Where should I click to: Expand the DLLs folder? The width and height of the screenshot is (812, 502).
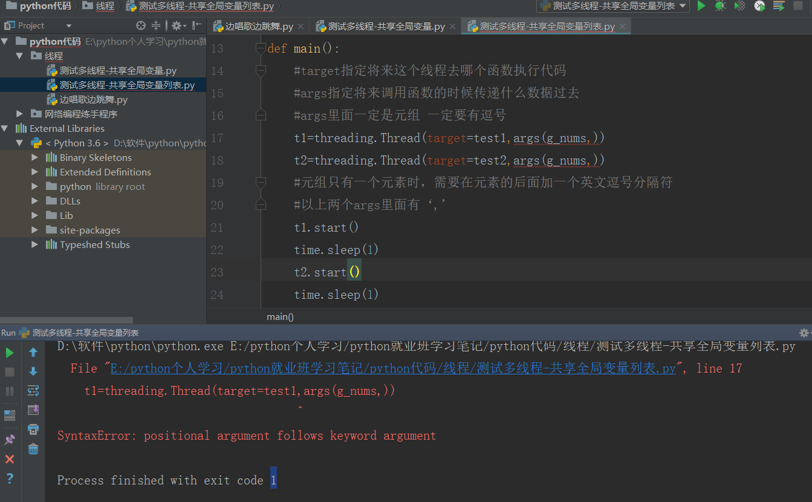[34, 201]
